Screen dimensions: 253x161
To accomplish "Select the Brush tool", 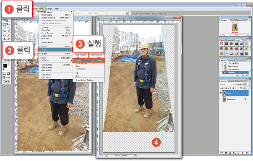I will (8, 35).
